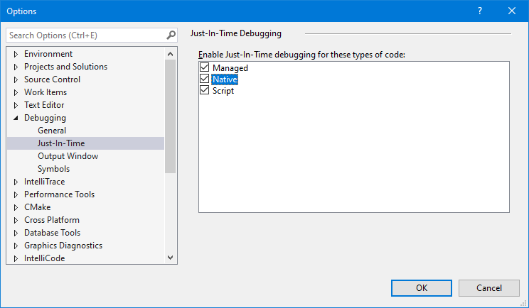The height and width of the screenshot is (308, 529).
Task: Open the Symbols settings page
Action: point(53,169)
